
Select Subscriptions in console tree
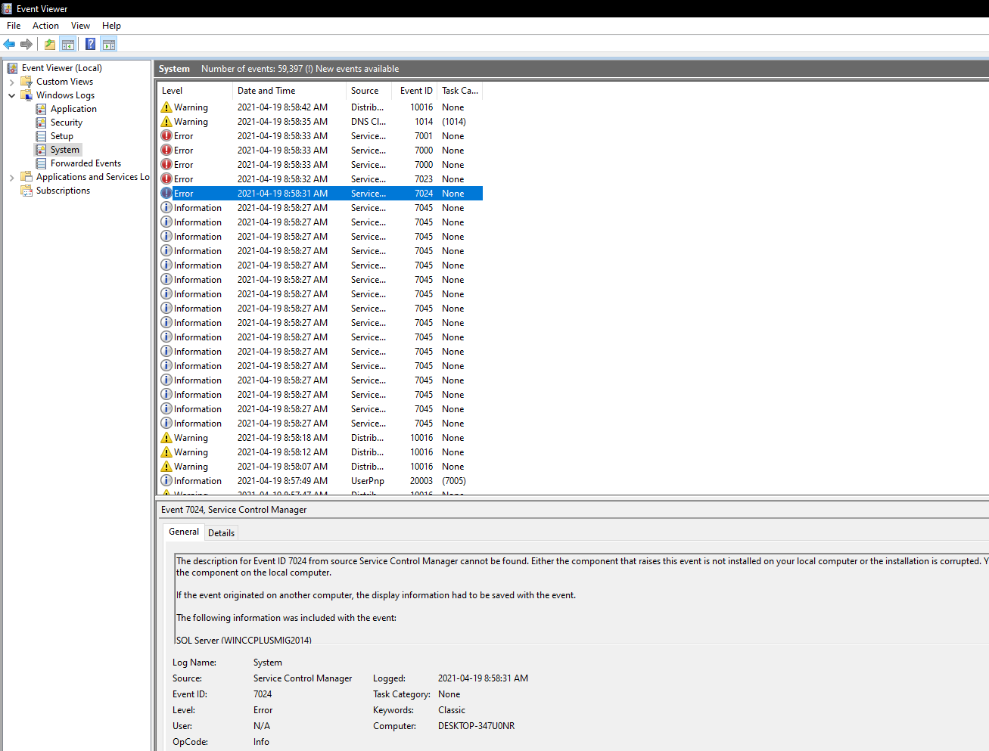click(63, 191)
